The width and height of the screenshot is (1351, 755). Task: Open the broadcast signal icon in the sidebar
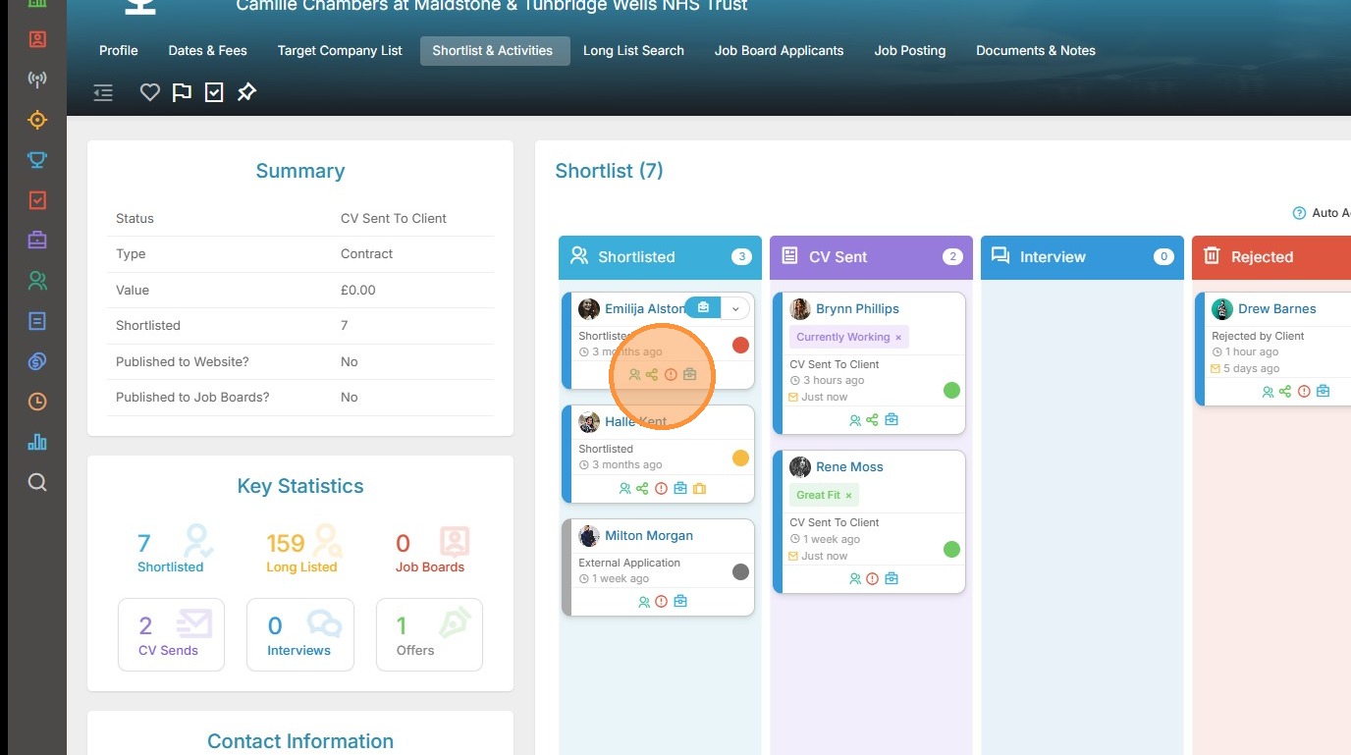[37, 80]
